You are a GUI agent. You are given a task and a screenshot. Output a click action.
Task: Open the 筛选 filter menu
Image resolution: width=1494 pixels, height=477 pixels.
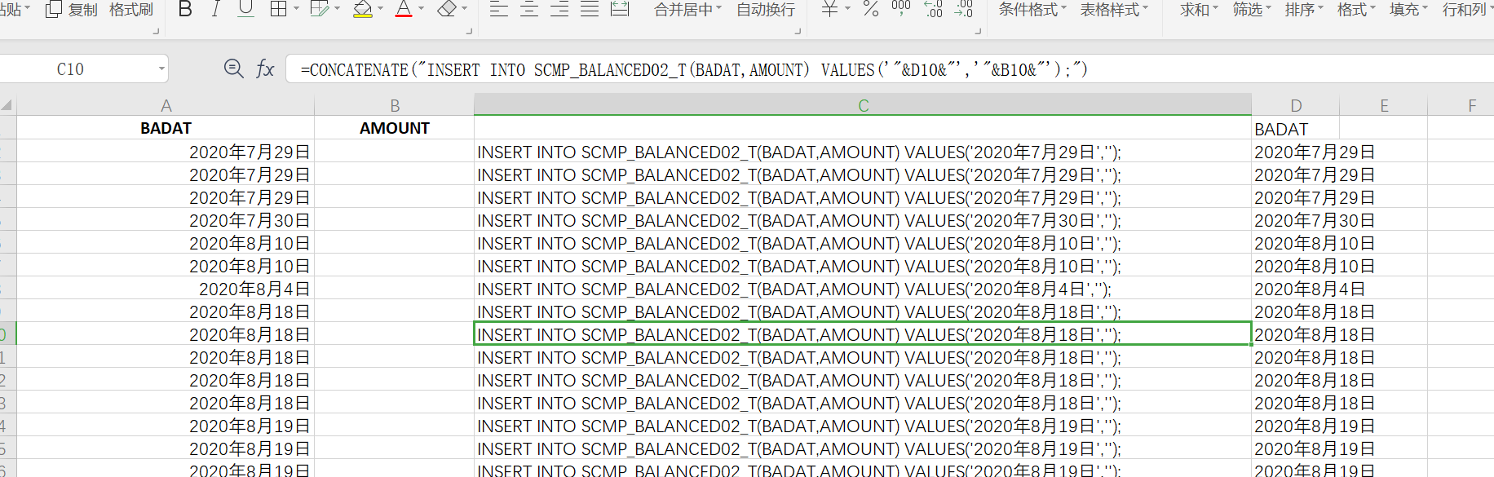coord(1252,9)
